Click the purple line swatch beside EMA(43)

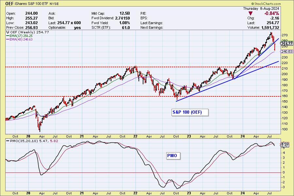point(8,40)
